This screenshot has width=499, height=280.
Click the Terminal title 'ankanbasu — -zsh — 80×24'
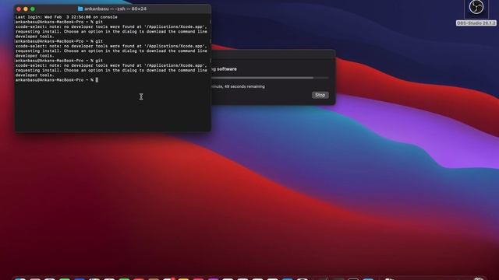(115, 9)
